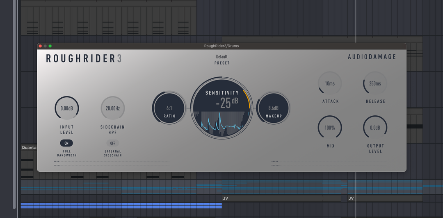This screenshot has height=218, width=443.
Task: Click the 0.0dB Output Level knob
Action: (x=375, y=128)
